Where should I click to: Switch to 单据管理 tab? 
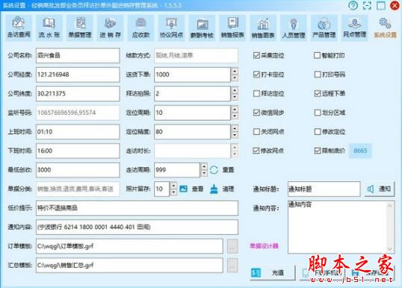80,28
